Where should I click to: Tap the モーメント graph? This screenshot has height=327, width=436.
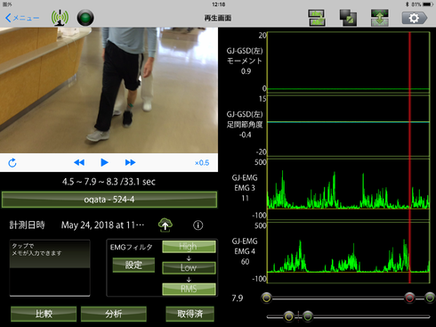[x=349, y=62]
